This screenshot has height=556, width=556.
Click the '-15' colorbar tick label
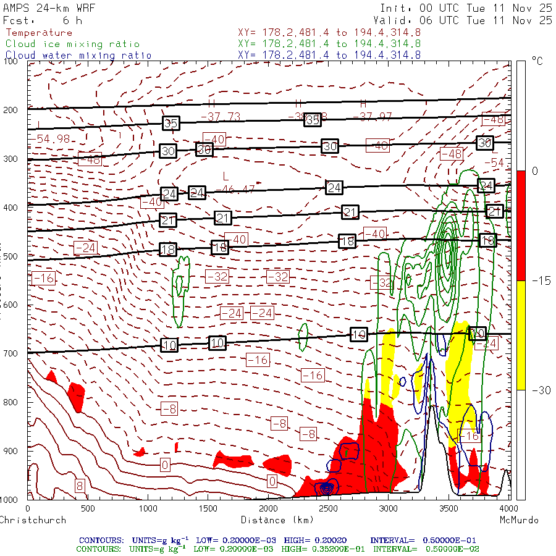tap(541, 281)
